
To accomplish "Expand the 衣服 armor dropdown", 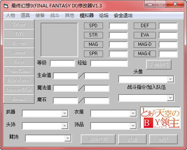I will point(133,113).
